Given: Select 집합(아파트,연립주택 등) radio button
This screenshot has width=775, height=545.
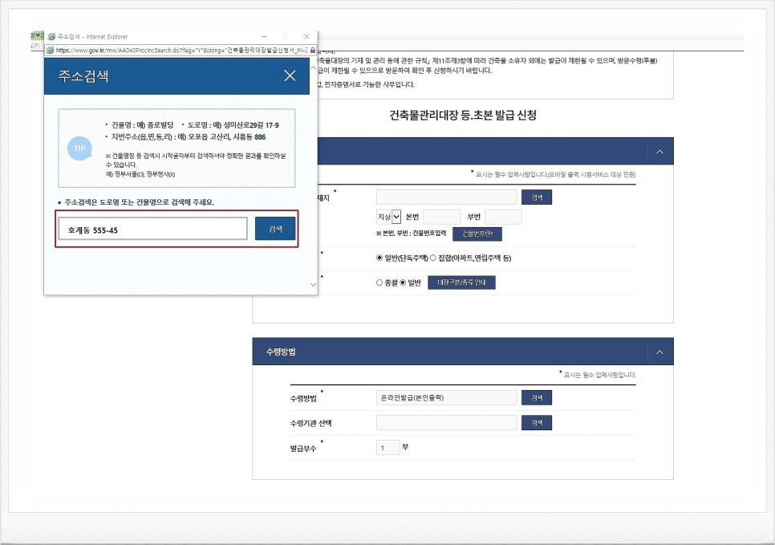Looking at the screenshot, I should pos(433,258).
